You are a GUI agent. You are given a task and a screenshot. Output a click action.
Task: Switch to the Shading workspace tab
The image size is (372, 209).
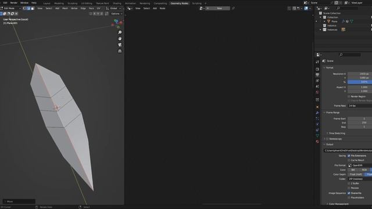(117, 3)
